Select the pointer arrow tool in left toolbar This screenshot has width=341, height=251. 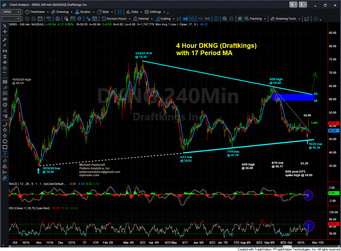click(5, 26)
